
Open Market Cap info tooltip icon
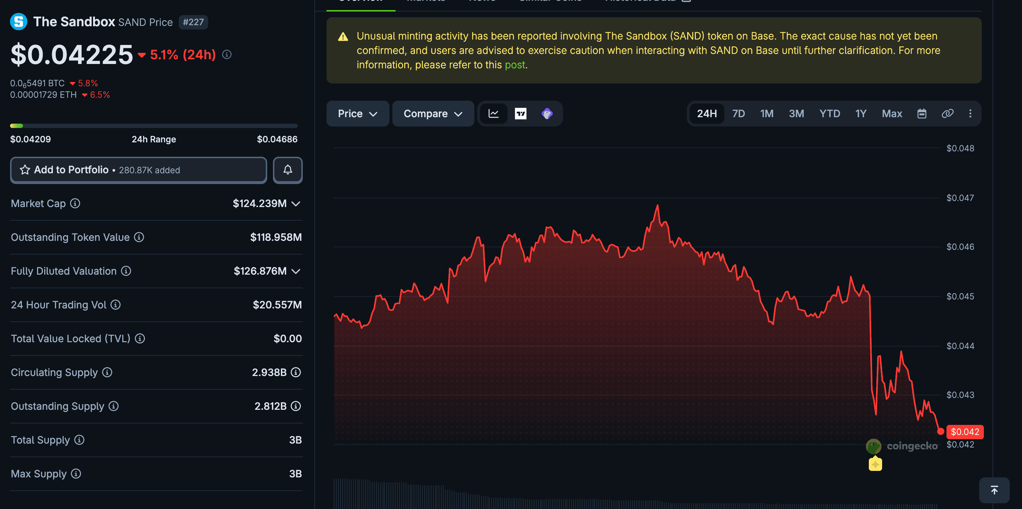(75, 203)
